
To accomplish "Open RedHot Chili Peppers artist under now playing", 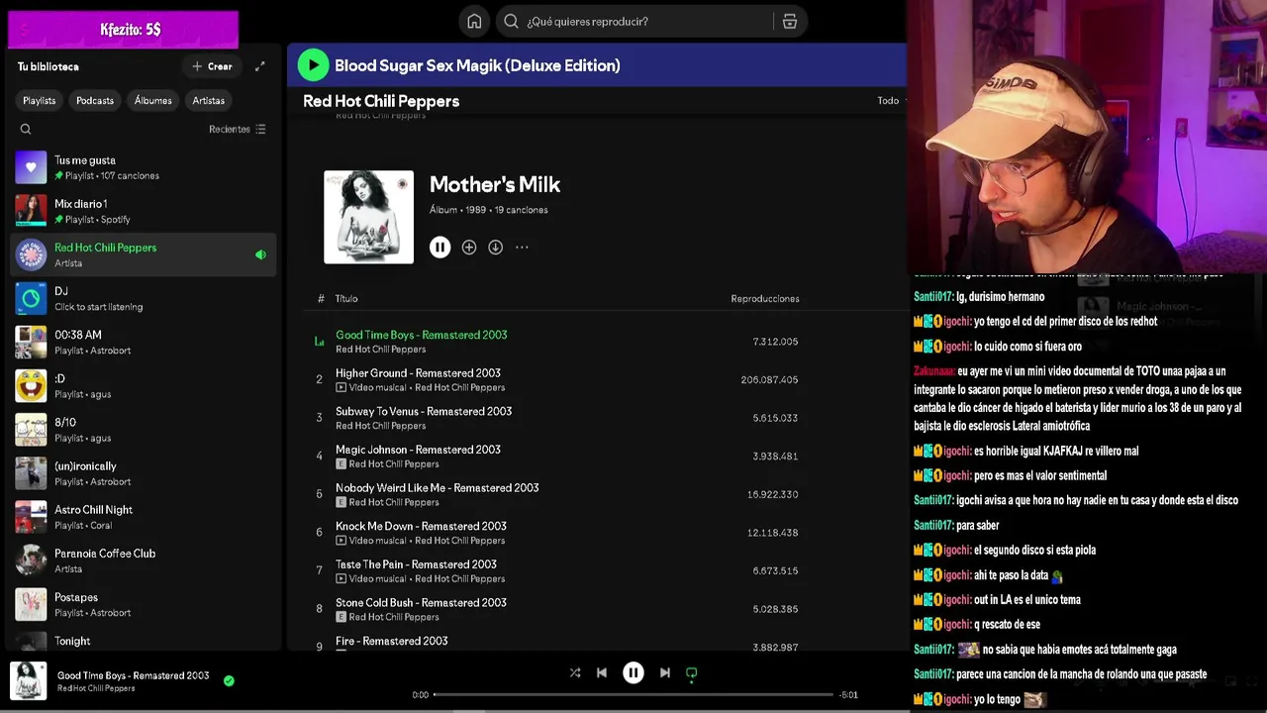I will point(96,688).
